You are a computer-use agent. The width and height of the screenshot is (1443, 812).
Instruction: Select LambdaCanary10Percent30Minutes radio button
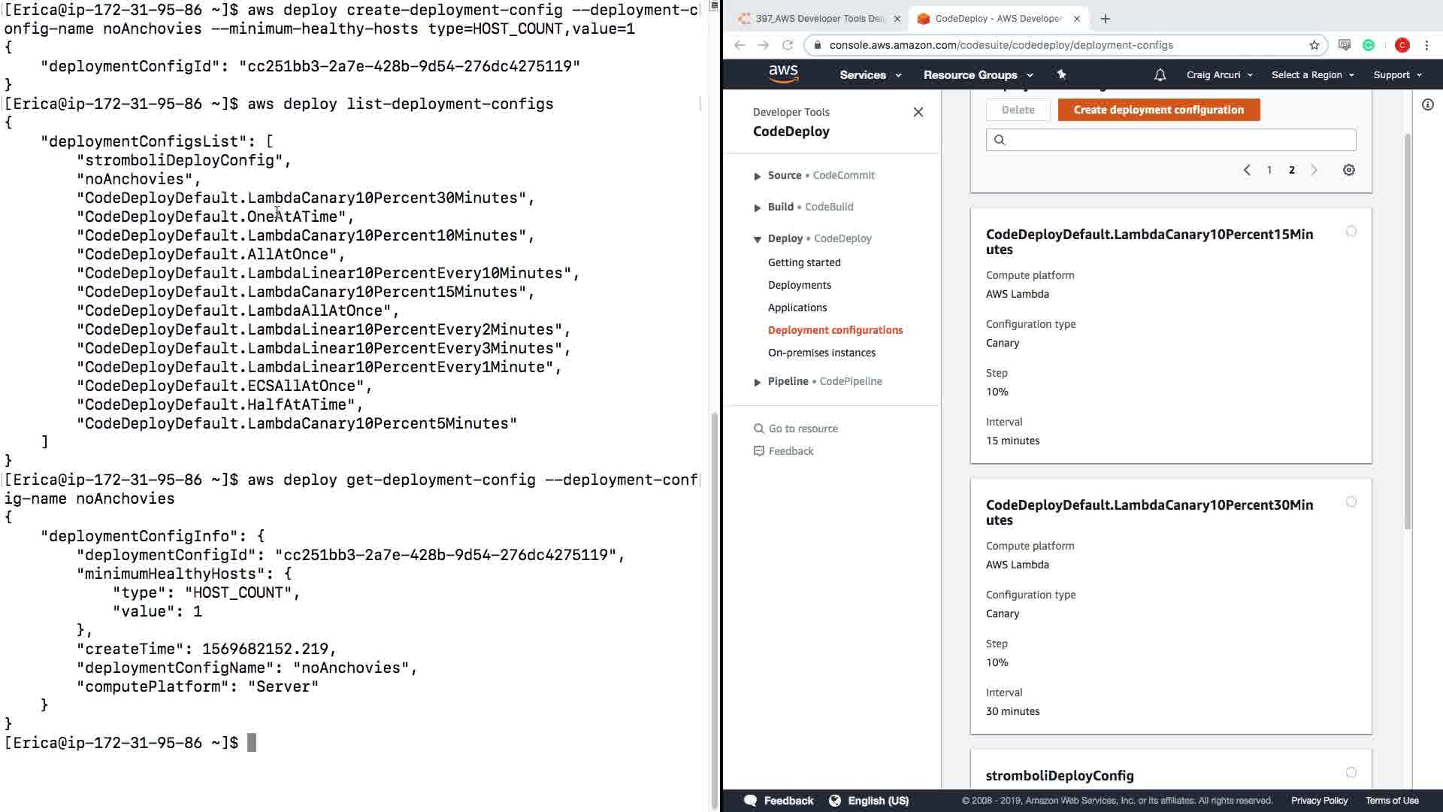pyautogui.click(x=1351, y=502)
